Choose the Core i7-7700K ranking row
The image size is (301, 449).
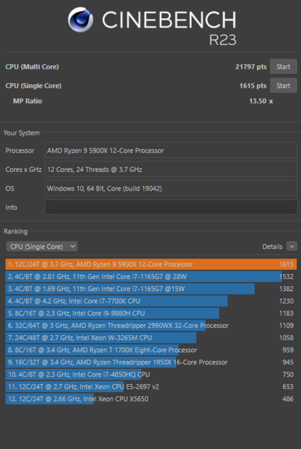click(x=151, y=301)
